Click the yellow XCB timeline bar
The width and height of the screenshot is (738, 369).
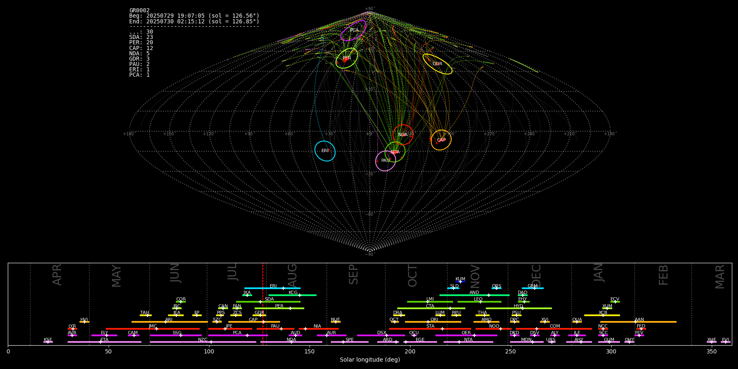pos(602,315)
